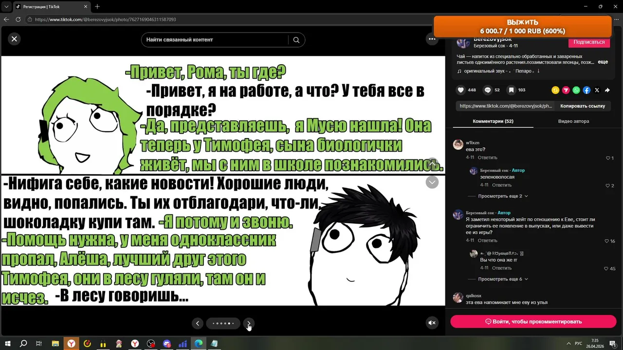Image resolution: width=623 pixels, height=350 pixels.
Task: Click the 'Копировать ссылку' button
Action: click(583, 106)
